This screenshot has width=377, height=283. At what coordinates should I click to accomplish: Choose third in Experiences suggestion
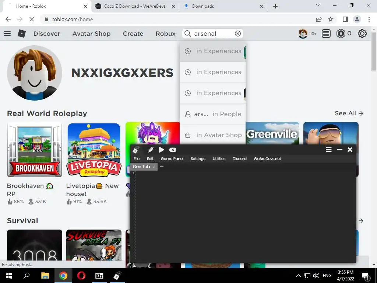click(x=212, y=93)
